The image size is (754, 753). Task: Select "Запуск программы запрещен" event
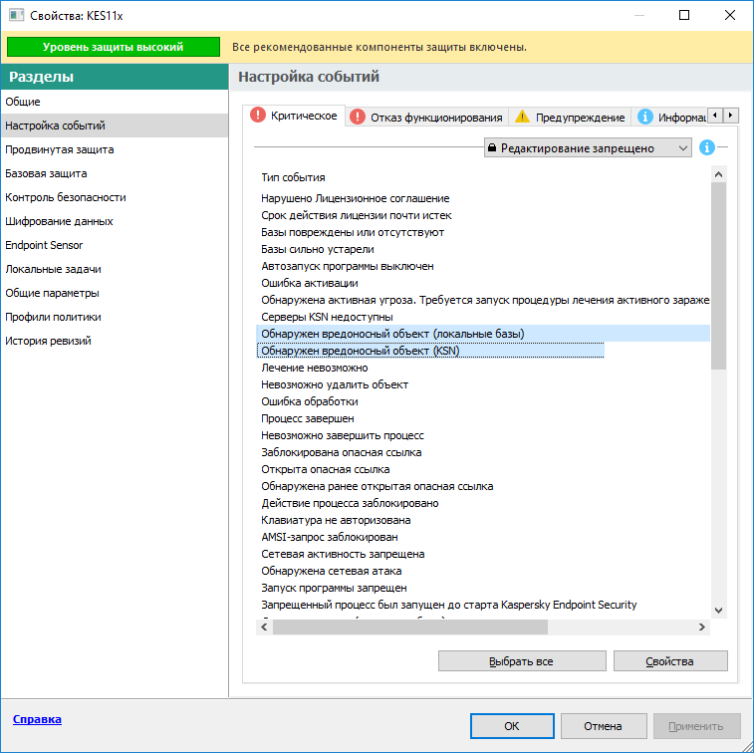point(483,588)
